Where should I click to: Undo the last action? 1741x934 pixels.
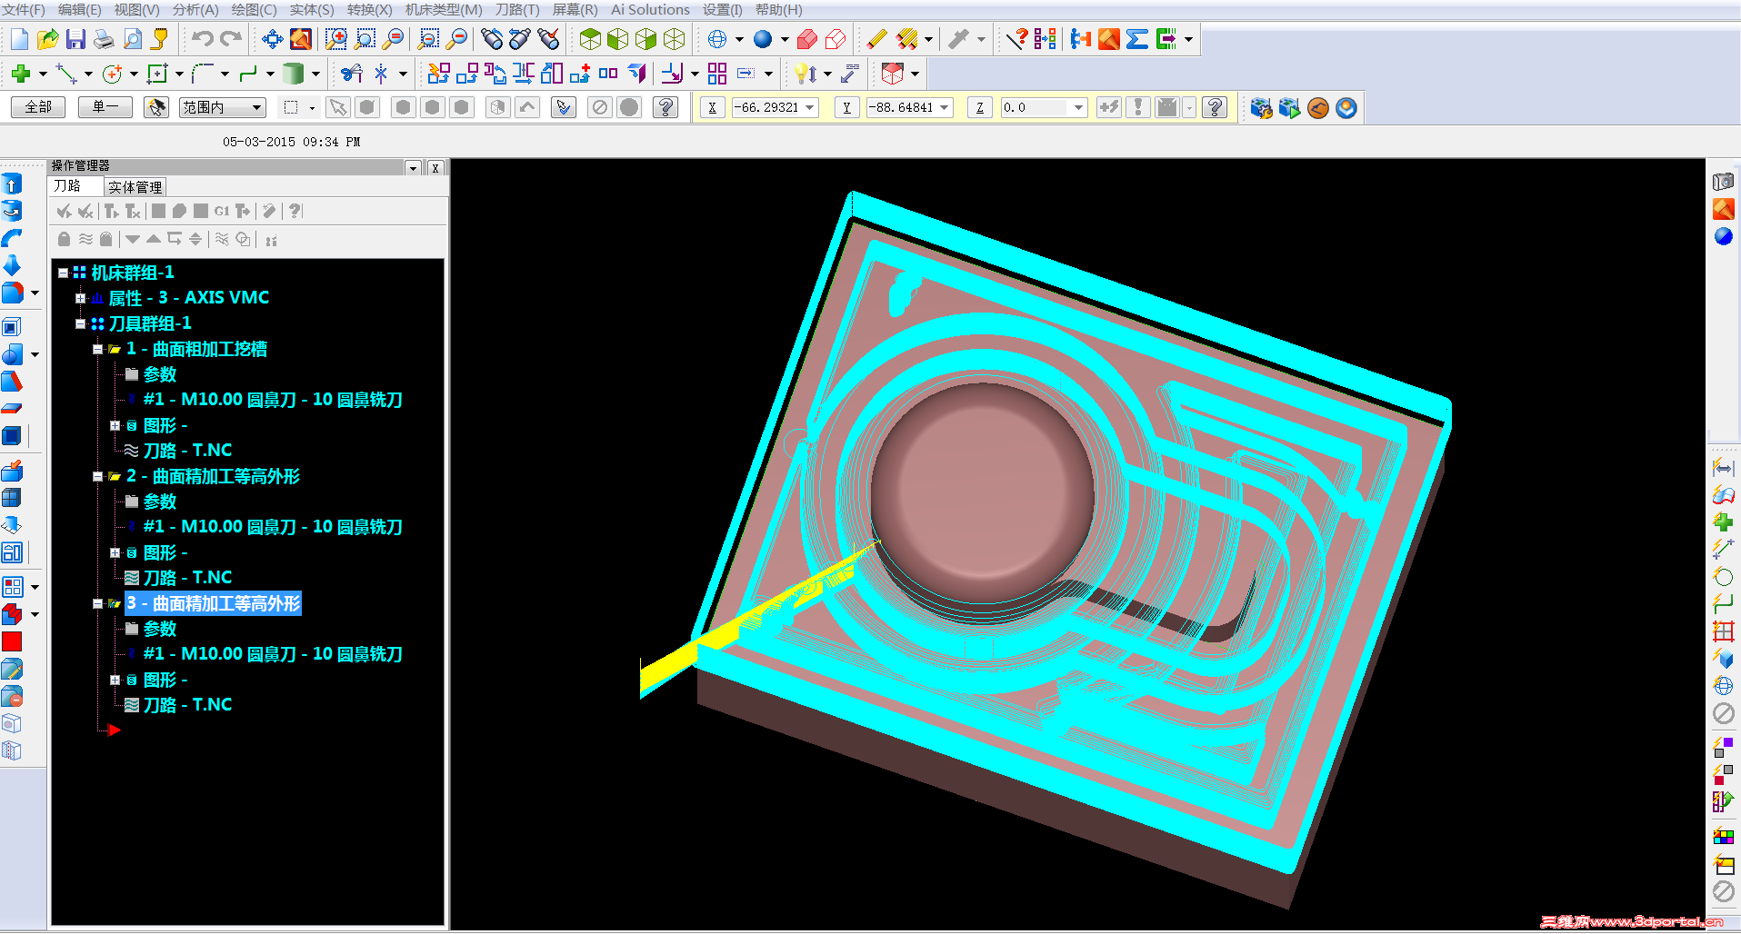point(202,39)
